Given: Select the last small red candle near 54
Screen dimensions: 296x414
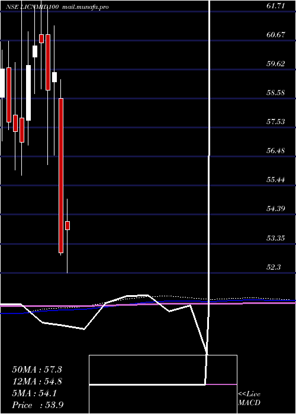Looking at the screenshot, I should [67, 226].
